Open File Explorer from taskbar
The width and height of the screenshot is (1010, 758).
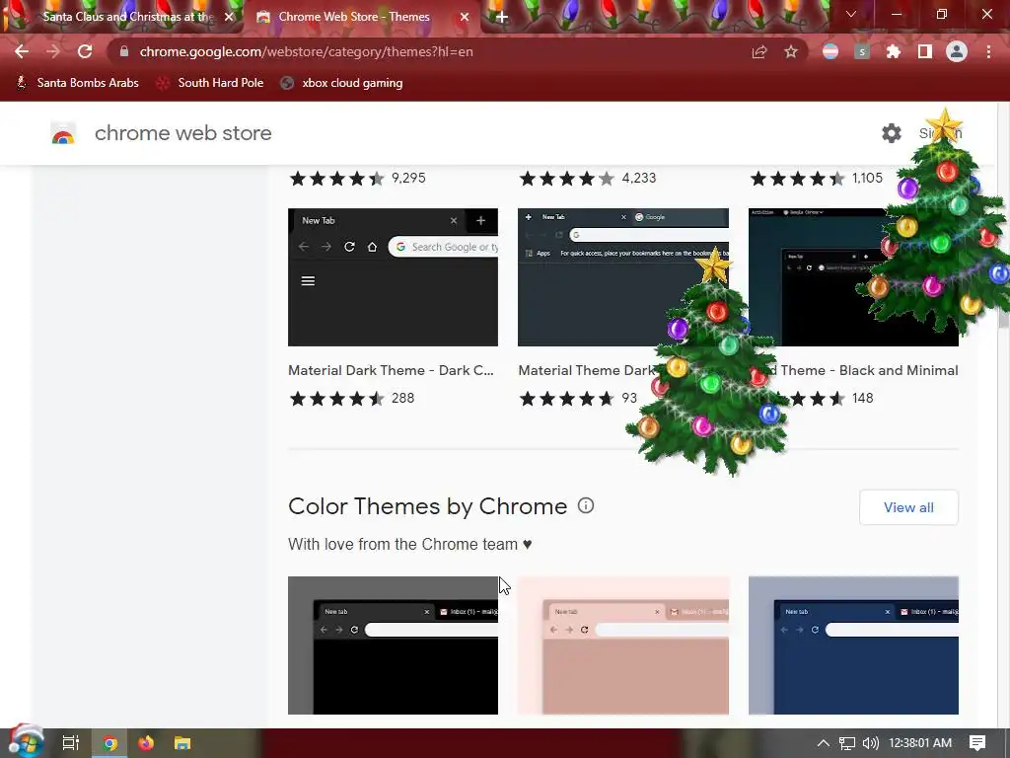click(x=182, y=743)
